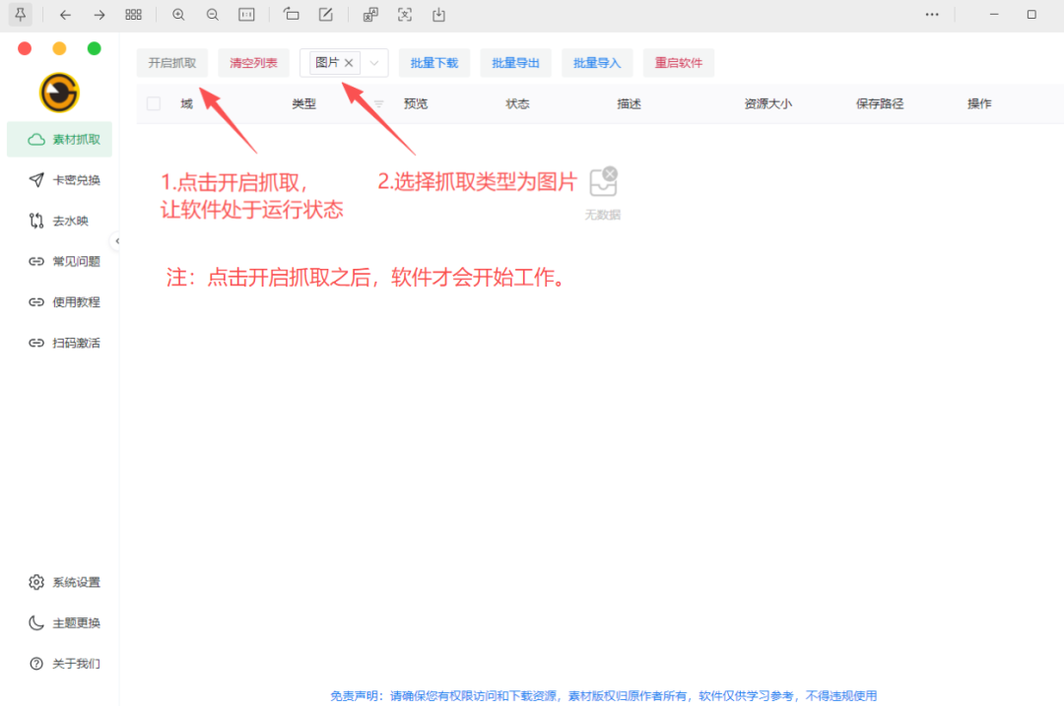Click the save download icon in toolbar
The width and height of the screenshot is (1064, 706).
coord(439,15)
